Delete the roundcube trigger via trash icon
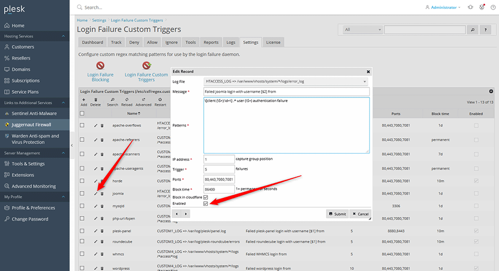499x271 pixels. pos(102,241)
